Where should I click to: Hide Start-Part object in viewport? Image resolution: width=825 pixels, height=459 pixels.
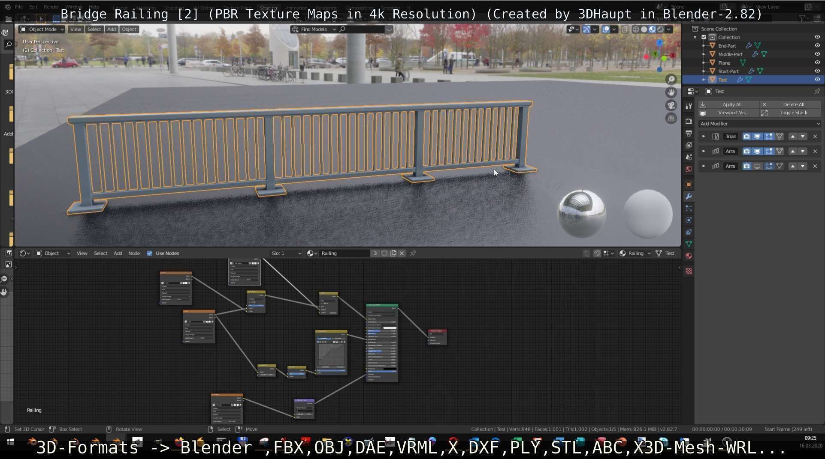tap(817, 71)
